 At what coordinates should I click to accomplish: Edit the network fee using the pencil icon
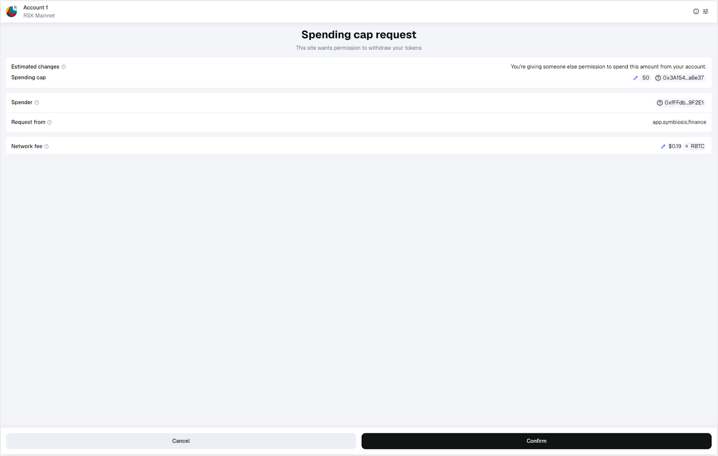click(x=663, y=146)
